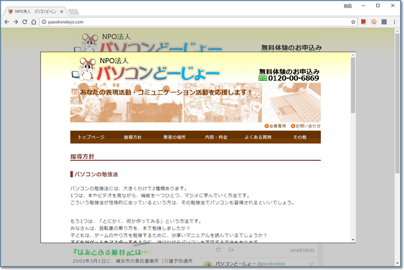Select the トップページ navigation item
404x270 pixels.
tap(91, 137)
